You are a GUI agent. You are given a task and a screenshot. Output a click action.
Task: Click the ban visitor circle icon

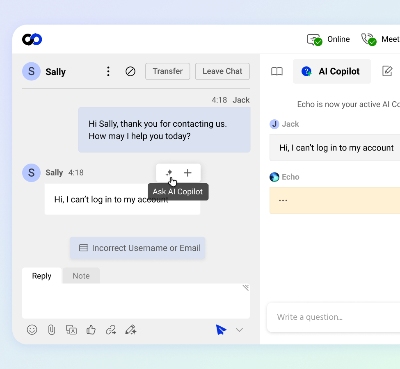point(130,72)
